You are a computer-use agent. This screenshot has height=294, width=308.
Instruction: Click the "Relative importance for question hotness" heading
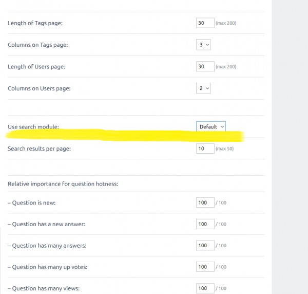point(63,183)
